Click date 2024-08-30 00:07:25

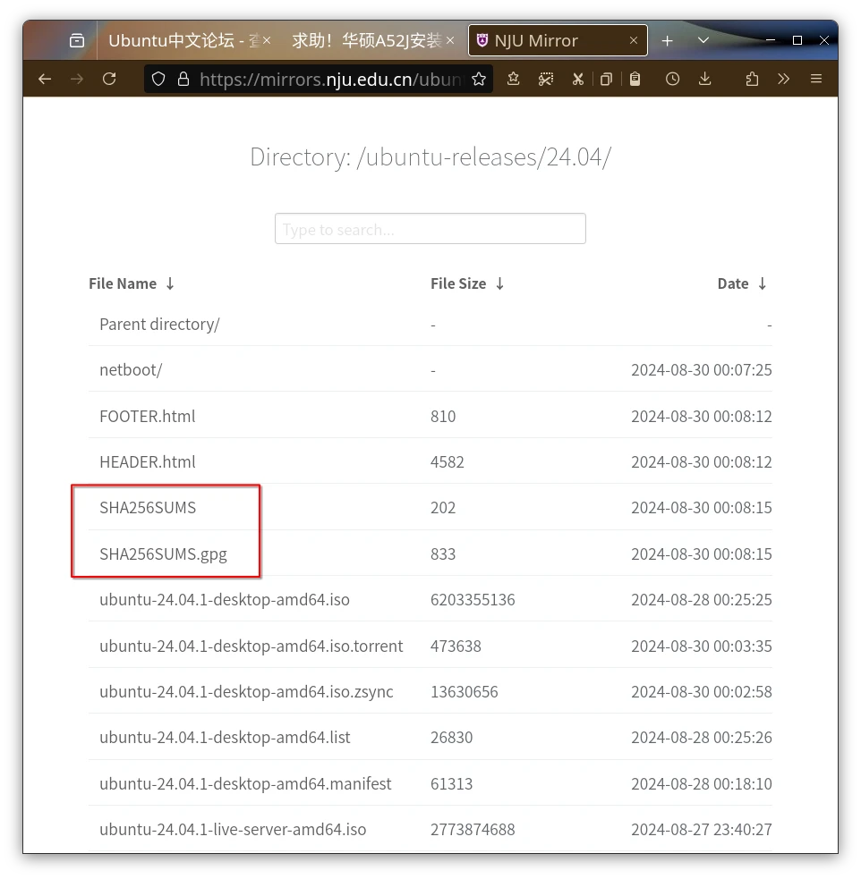(702, 370)
